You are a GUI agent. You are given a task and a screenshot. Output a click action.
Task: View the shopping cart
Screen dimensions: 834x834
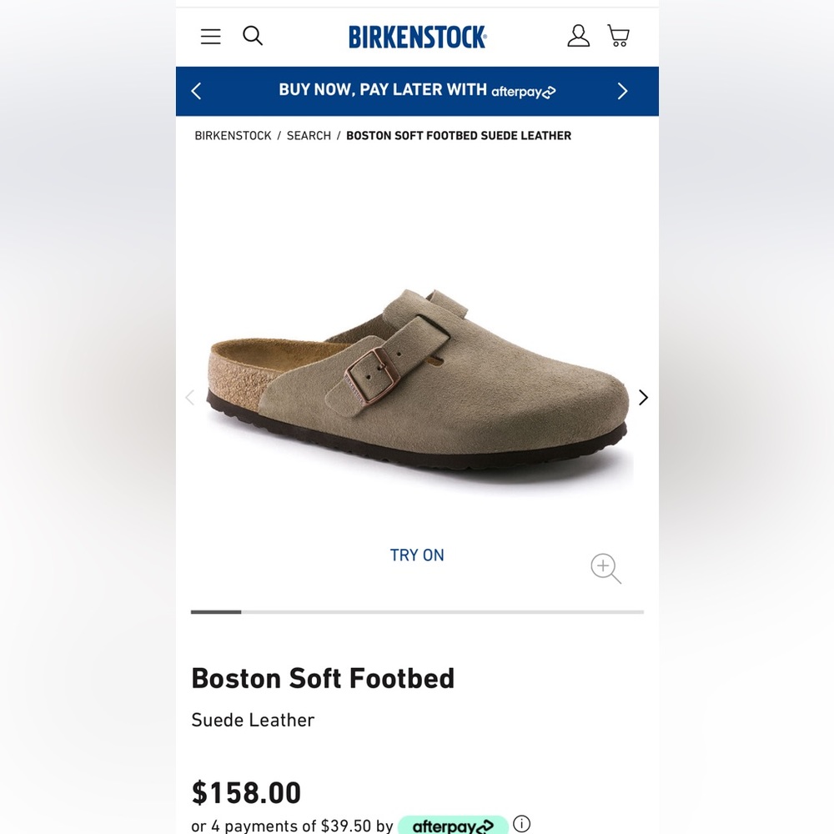(x=618, y=36)
